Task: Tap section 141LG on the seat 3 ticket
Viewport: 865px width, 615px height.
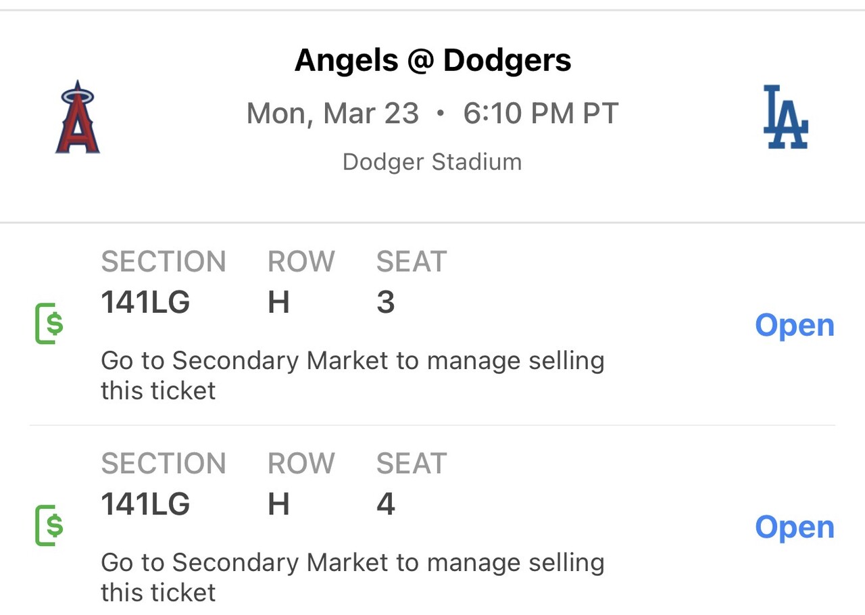Action: 145,302
